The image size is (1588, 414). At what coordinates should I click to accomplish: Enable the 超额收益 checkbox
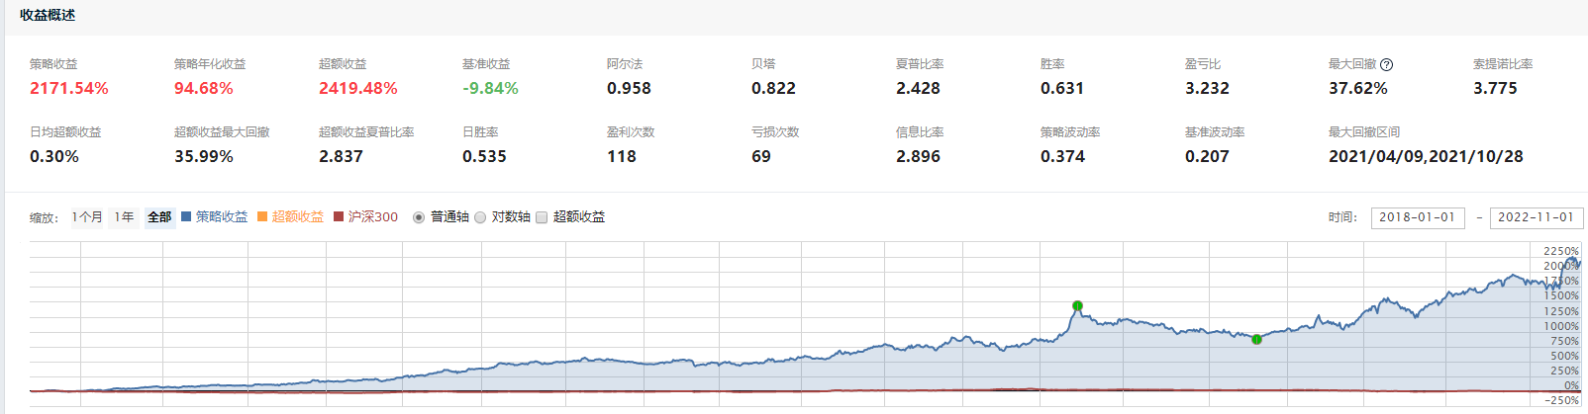pyautogui.click(x=542, y=217)
